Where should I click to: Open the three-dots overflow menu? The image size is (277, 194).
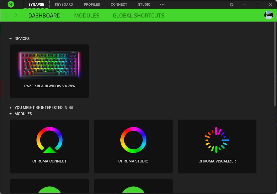click(162, 4)
